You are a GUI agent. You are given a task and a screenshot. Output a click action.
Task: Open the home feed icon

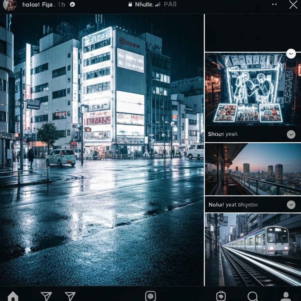13,296
